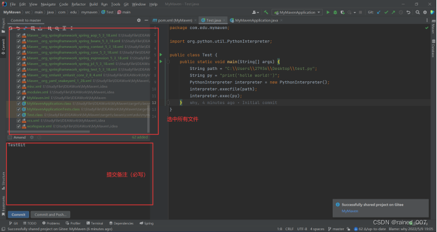Image resolution: width=437 pixels, height=232 pixels.
Task: Open MyMaven link in Gitee notification
Action: click(350, 211)
